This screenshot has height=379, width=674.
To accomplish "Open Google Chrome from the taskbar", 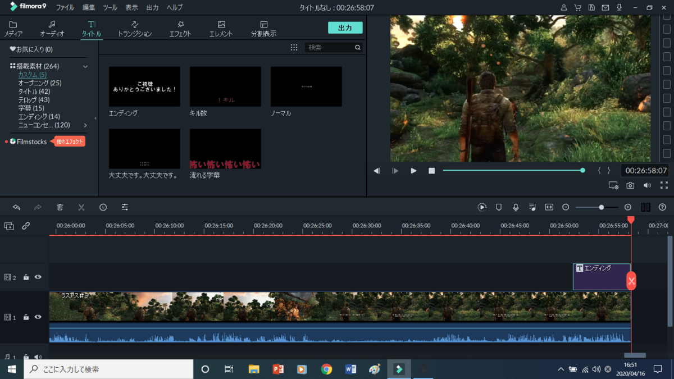I will click(326, 369).
